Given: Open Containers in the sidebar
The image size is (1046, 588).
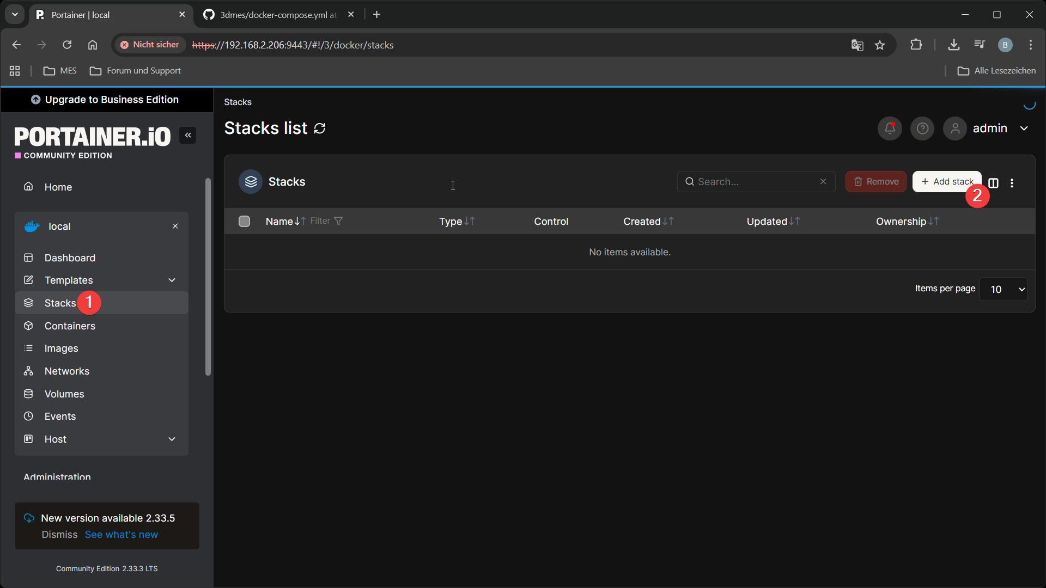Looking at the screenshot, I should pyautogui.click(x=70, y=326).
